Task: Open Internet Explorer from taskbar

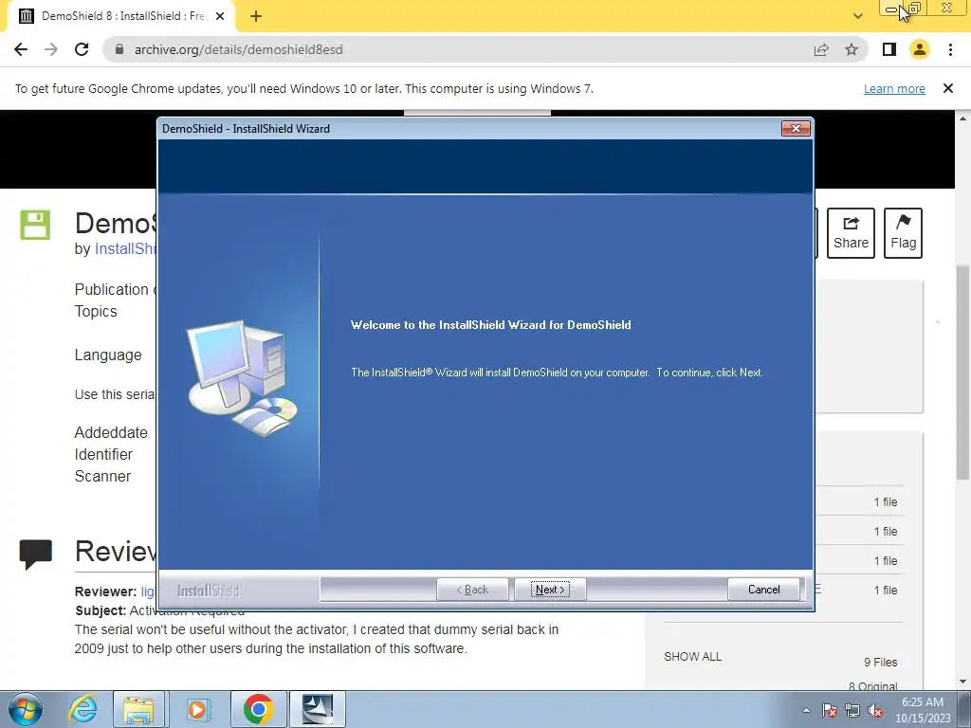Action: [83, 709]
